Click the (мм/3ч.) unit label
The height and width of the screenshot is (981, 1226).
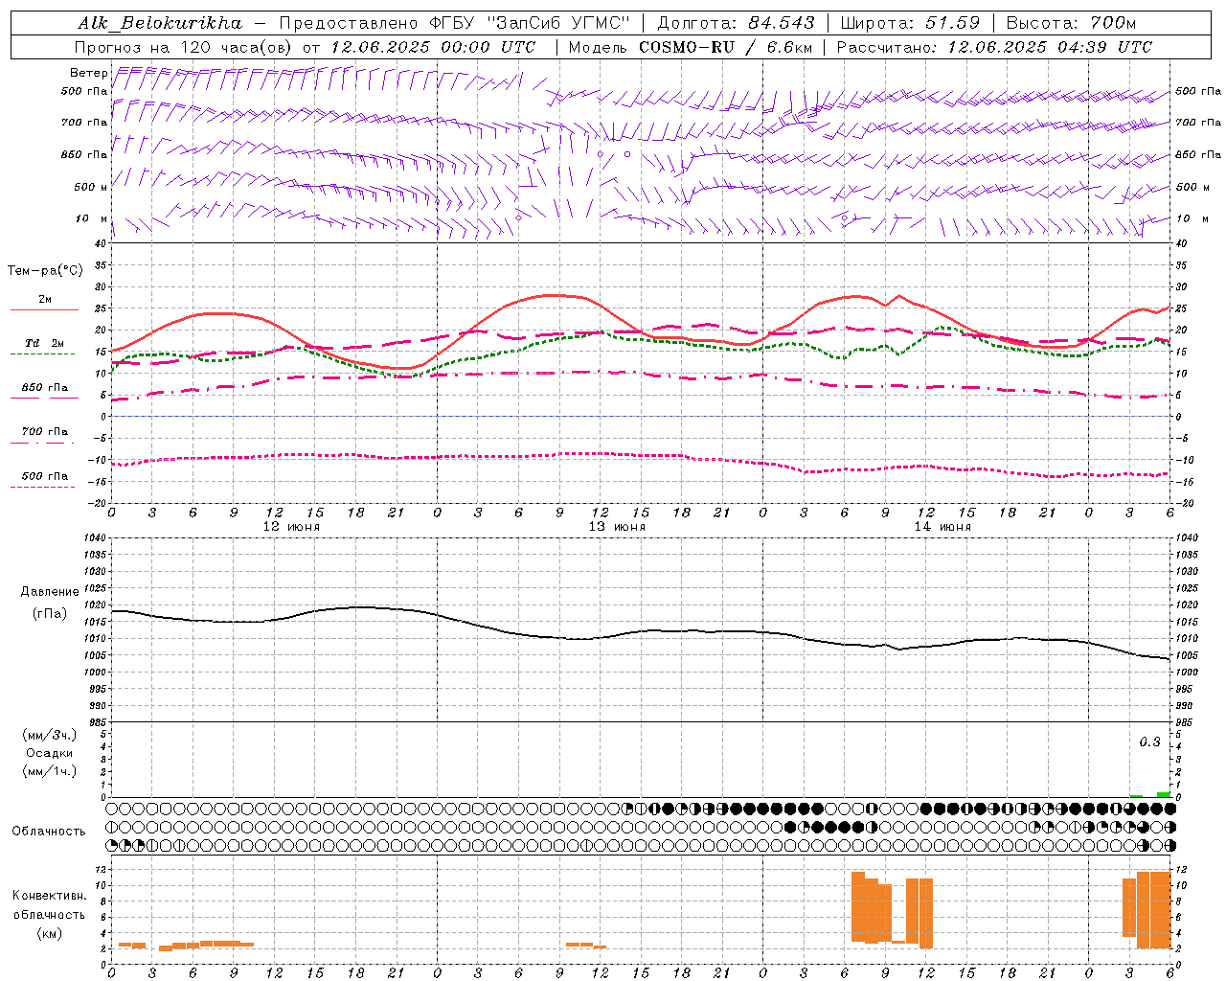pos(50,735)
